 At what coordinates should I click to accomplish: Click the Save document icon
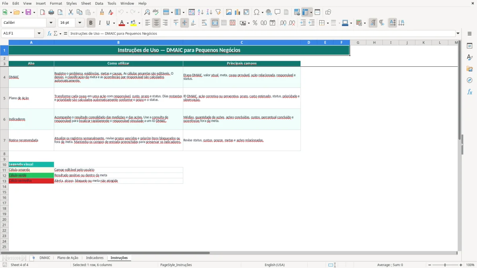point(28,12)
